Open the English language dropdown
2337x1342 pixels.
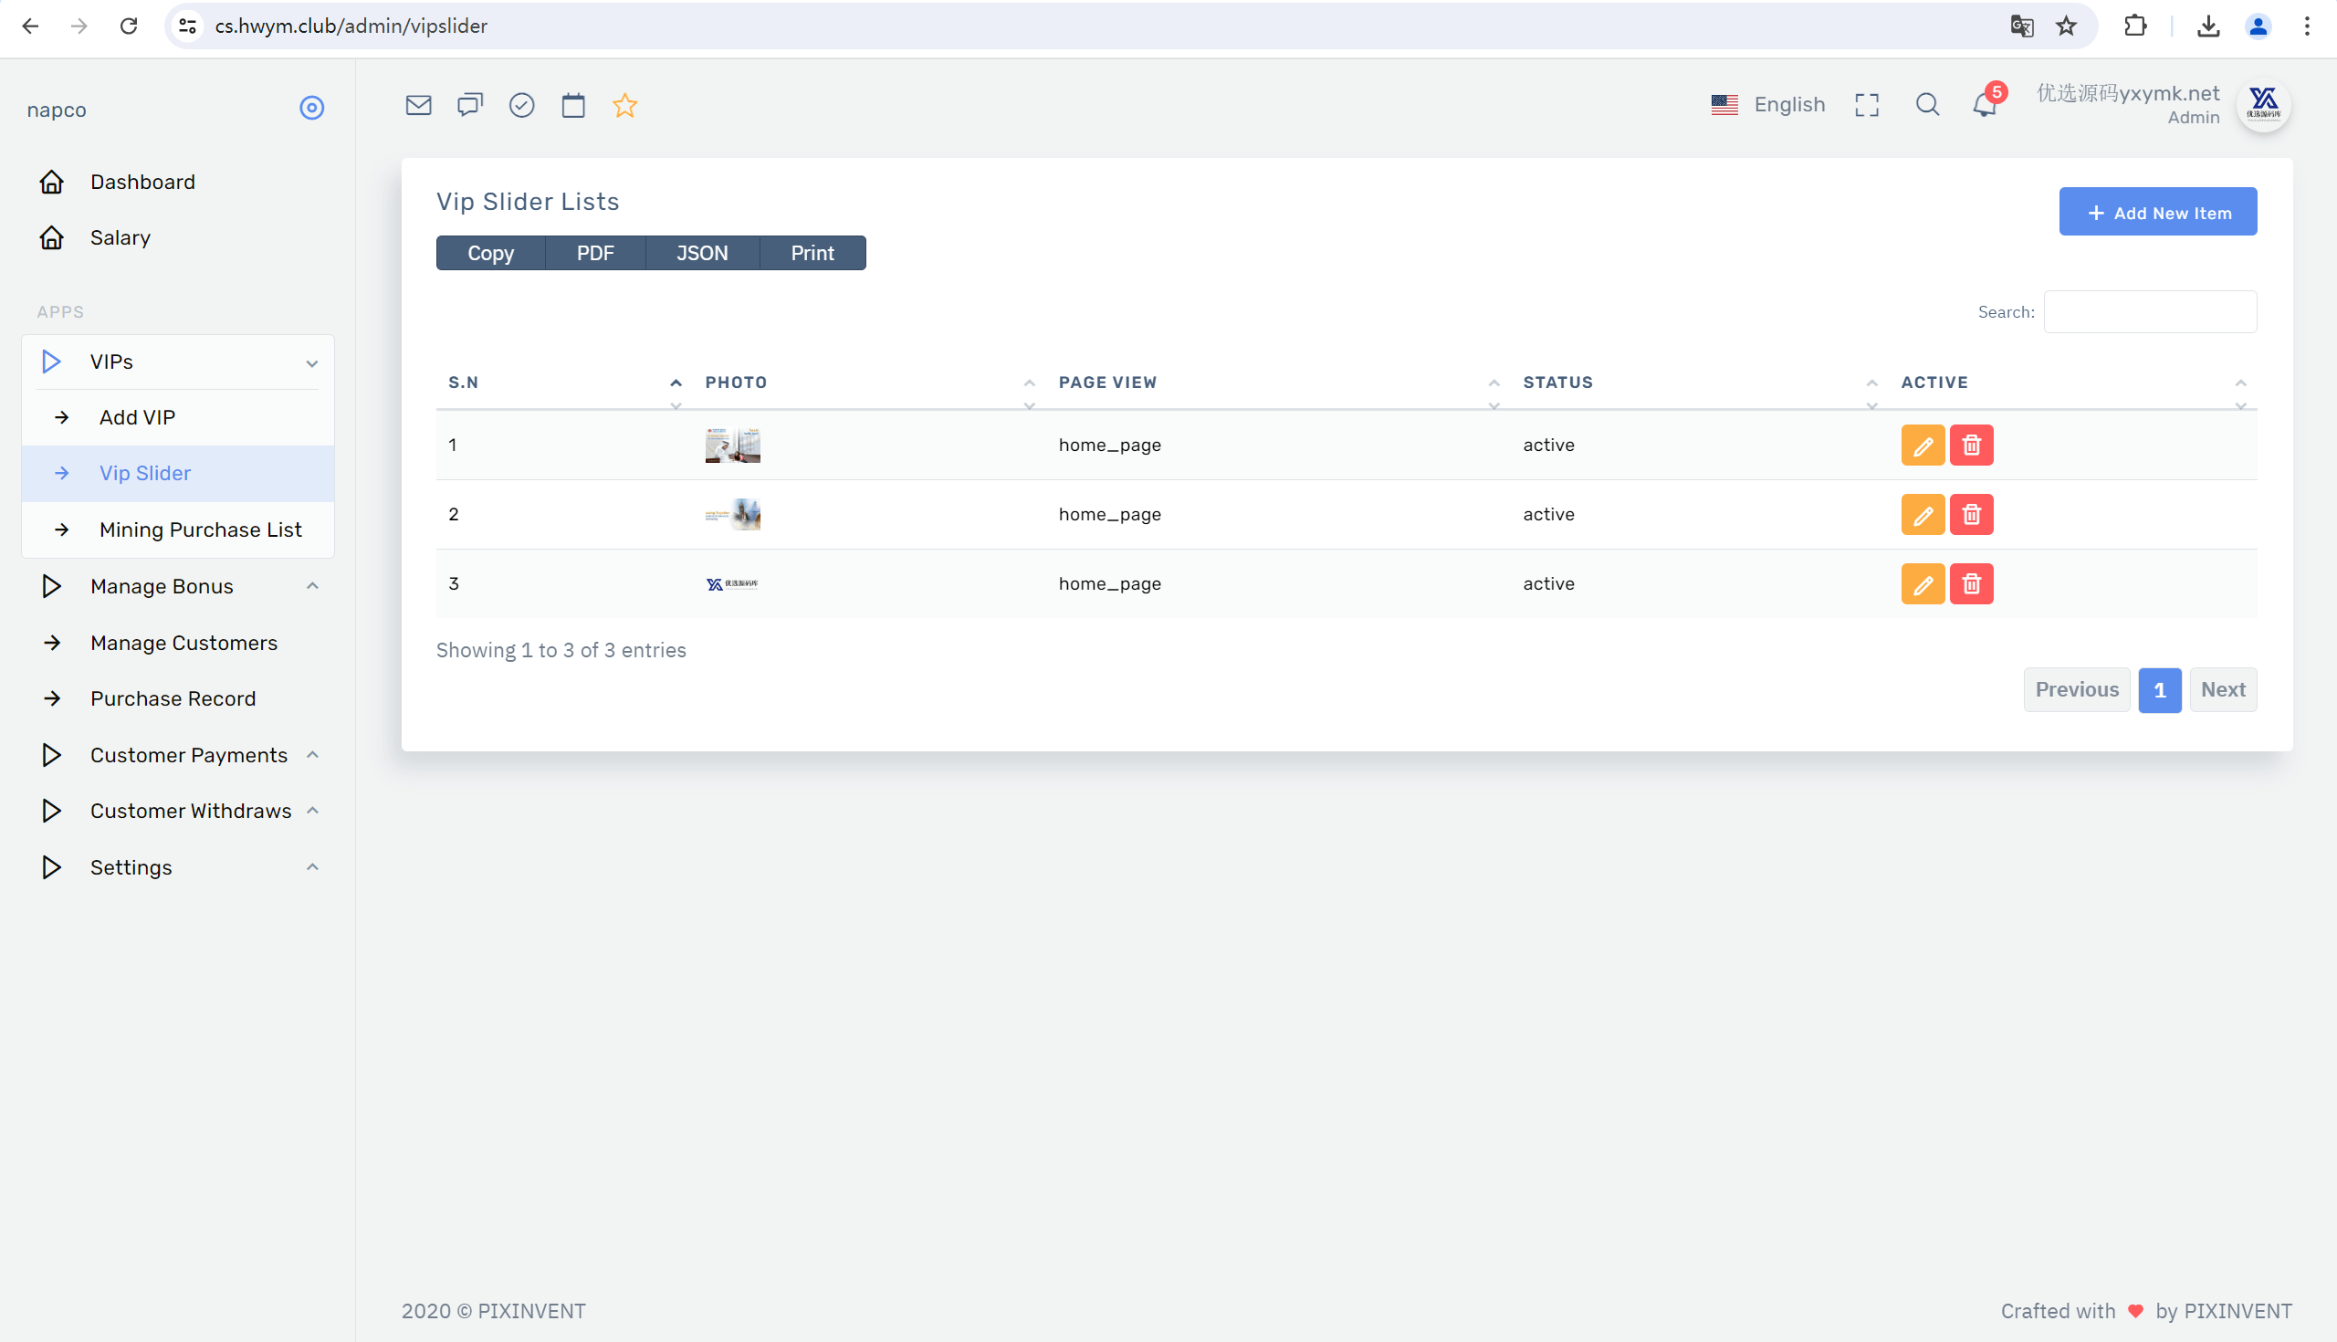coord(1767,105)
